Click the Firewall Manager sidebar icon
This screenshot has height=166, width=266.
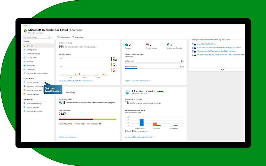point(25,94)
